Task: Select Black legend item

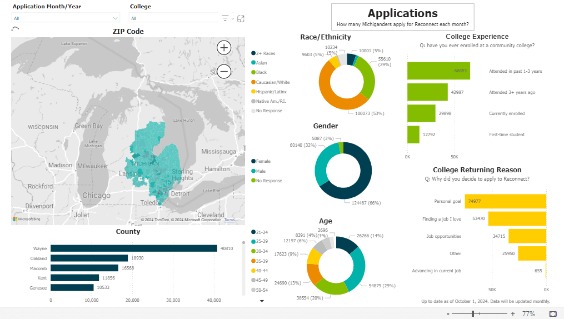Action: (259, 72)
